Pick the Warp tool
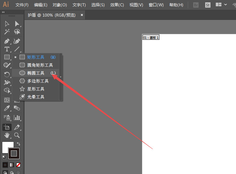 [x=7, y=82]
